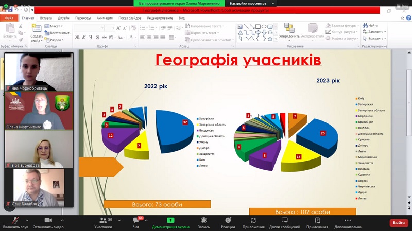Viewport: 412px width, 231px height.
Task: Switch to Переходы tab
Action: pyautogui.click(x=83, y=18)
